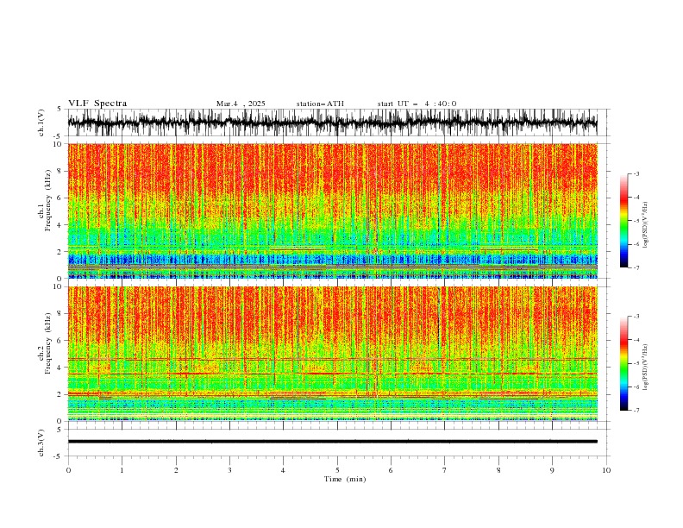This screenshot has height=528, width=683.
Task: Click the "start UT = 4 :40: 0" text
Action: point(417,104)
